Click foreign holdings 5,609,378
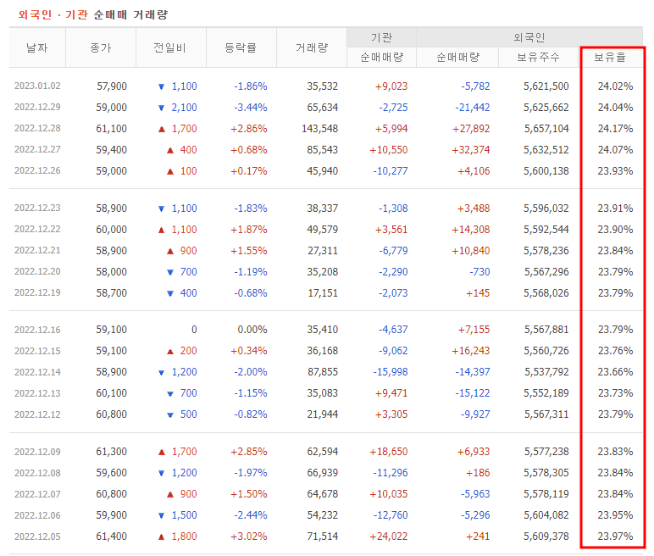The width and height of the screenshot is (654, 556). tap(546, 537)
